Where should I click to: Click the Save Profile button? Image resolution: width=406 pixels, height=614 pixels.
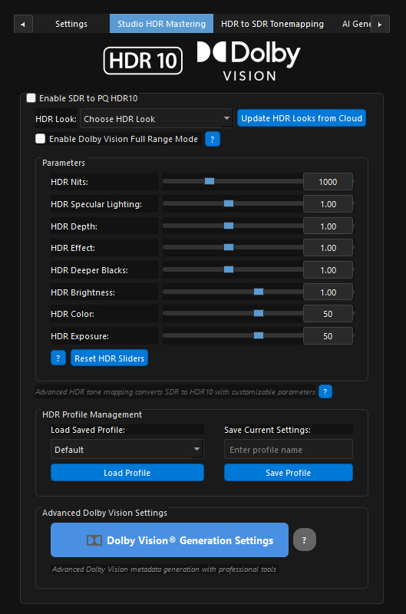point(288,473)
